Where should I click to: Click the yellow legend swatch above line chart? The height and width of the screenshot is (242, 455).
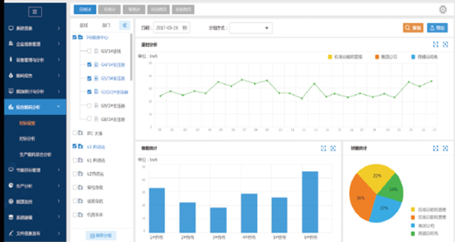tap(330, 56)
